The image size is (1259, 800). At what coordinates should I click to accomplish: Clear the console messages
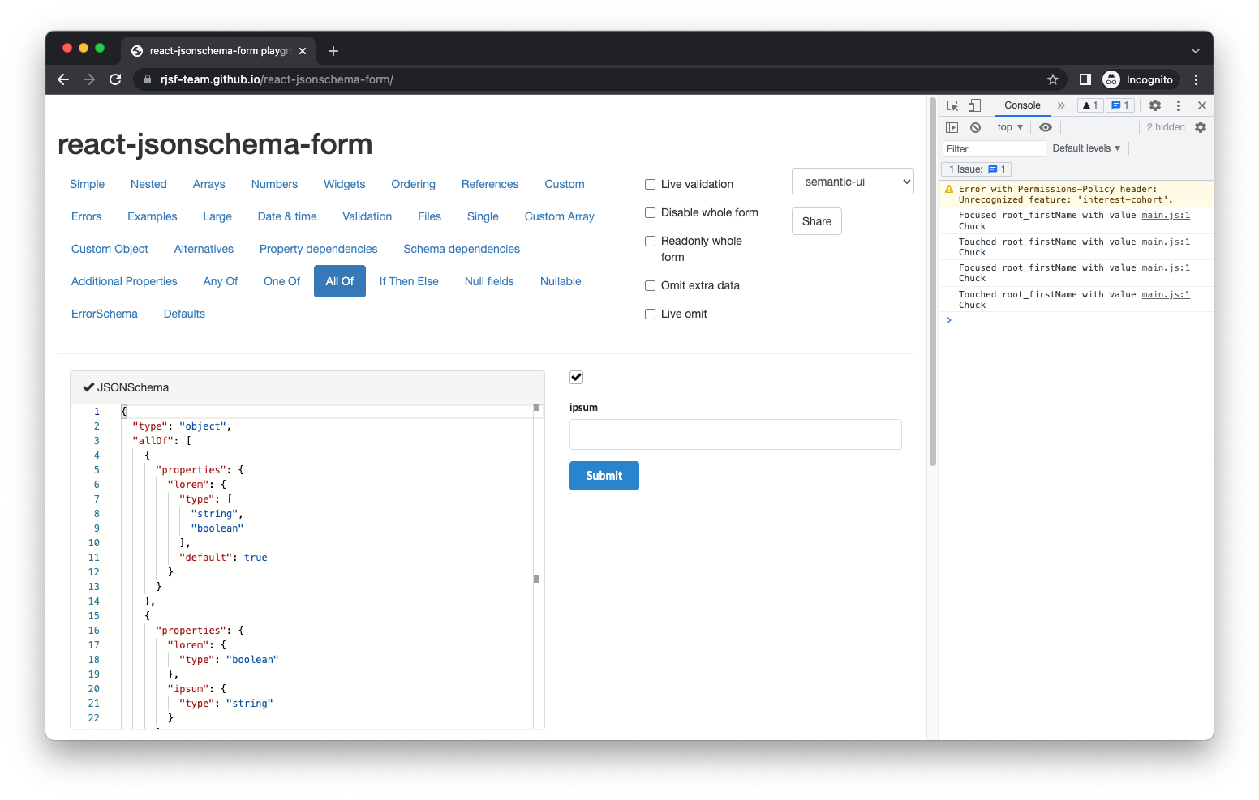tap(974, 126)
